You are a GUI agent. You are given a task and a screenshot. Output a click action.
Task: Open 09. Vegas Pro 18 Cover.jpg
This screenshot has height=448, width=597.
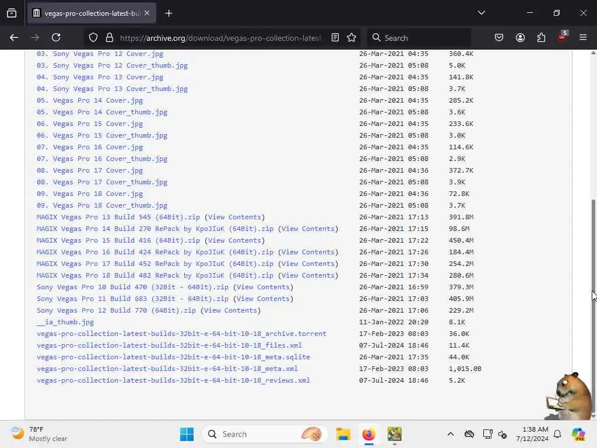coord(89,194)
